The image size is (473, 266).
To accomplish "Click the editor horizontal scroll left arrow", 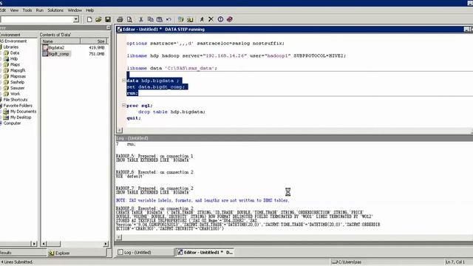I will click(x=120, y=130).
